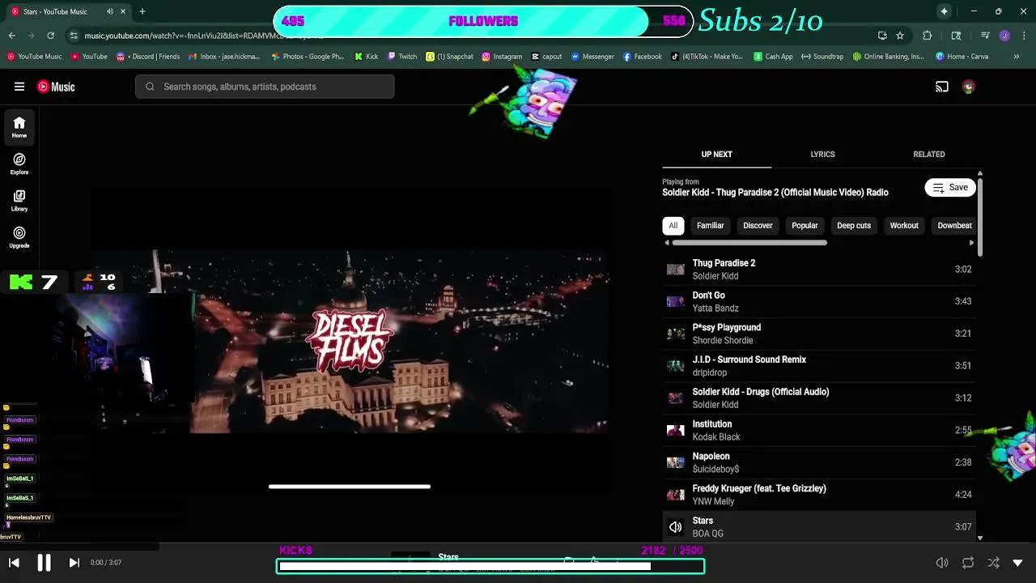Open the account profile avatar
Image resolution: width=1036 pixels, height=583 pixels.
[969, 87]
